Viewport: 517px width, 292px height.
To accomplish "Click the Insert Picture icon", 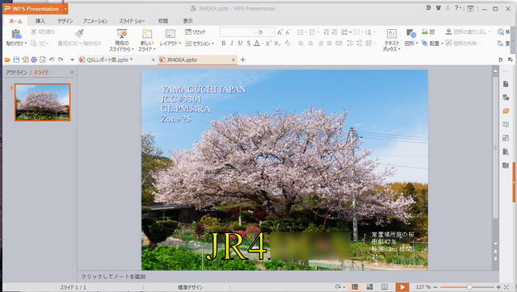I will click(x=425, y=31).
